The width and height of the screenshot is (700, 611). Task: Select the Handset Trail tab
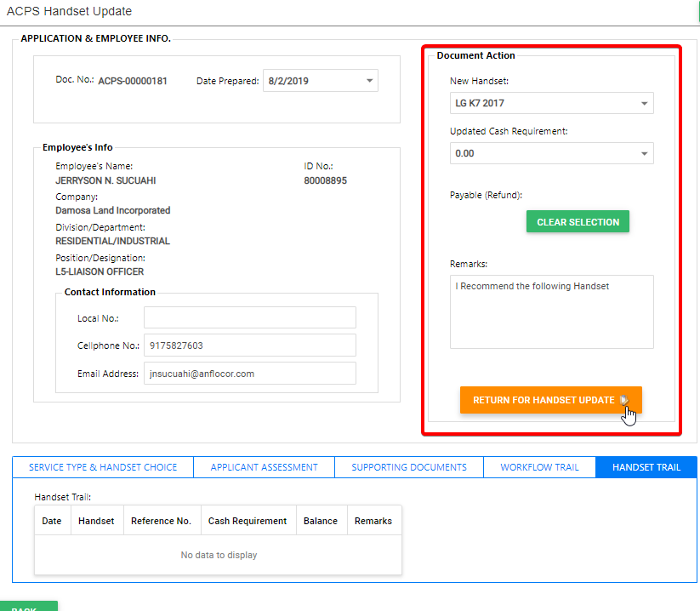[x=646, y=467]
